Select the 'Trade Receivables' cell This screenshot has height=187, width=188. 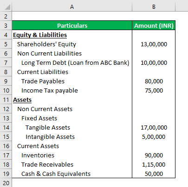tap(72, 164)
